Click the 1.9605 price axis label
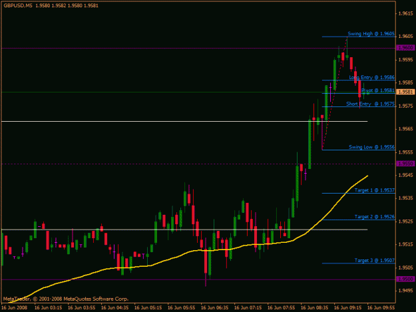 click(406, 37)
